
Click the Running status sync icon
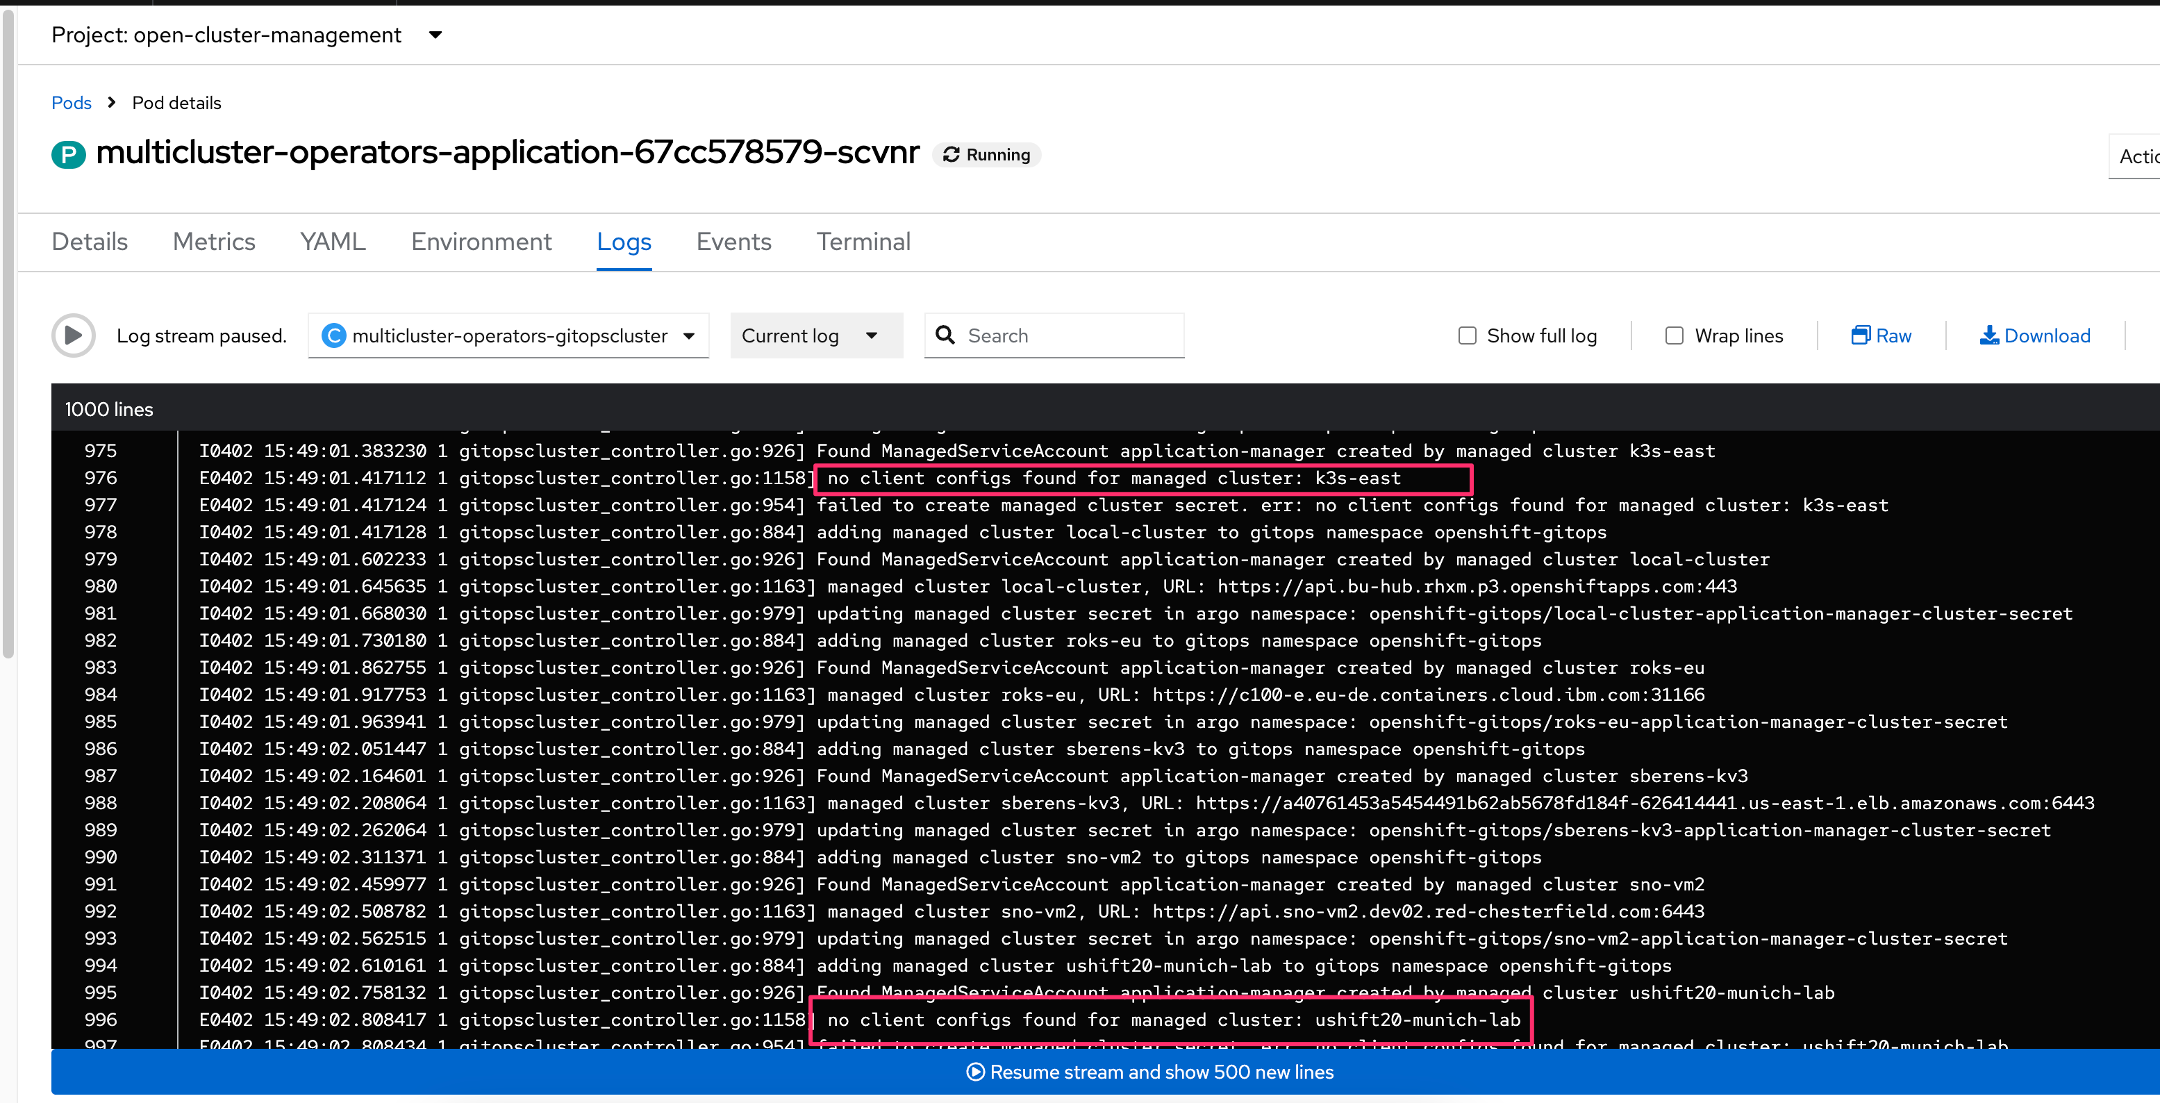[x=951, y=154]
